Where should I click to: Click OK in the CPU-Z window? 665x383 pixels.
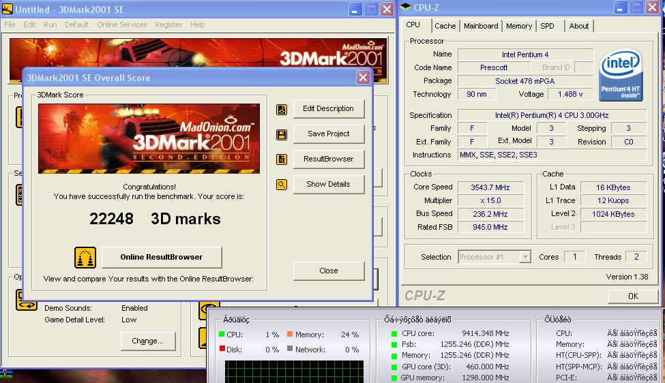tap(633, 296)
